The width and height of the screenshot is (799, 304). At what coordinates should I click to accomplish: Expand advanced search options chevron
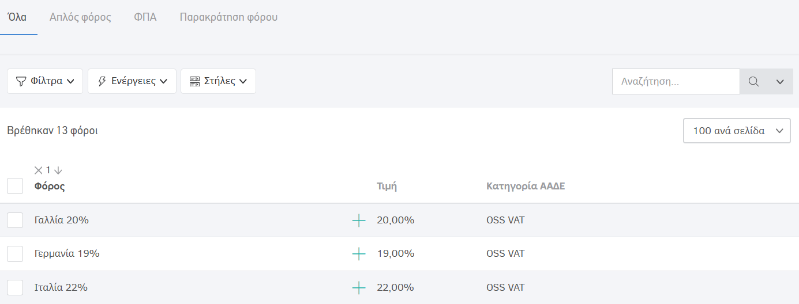(x=780, y=82)
